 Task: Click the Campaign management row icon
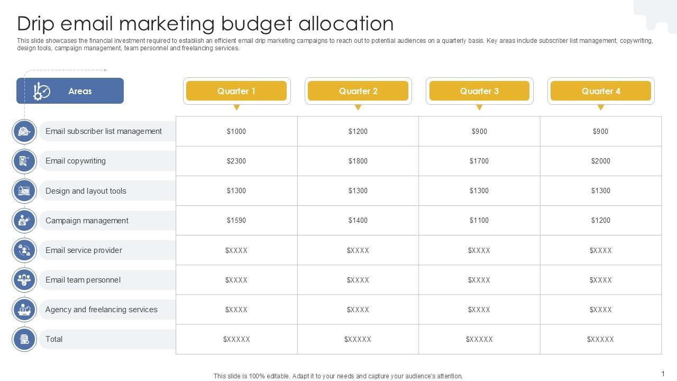point(24,221)
